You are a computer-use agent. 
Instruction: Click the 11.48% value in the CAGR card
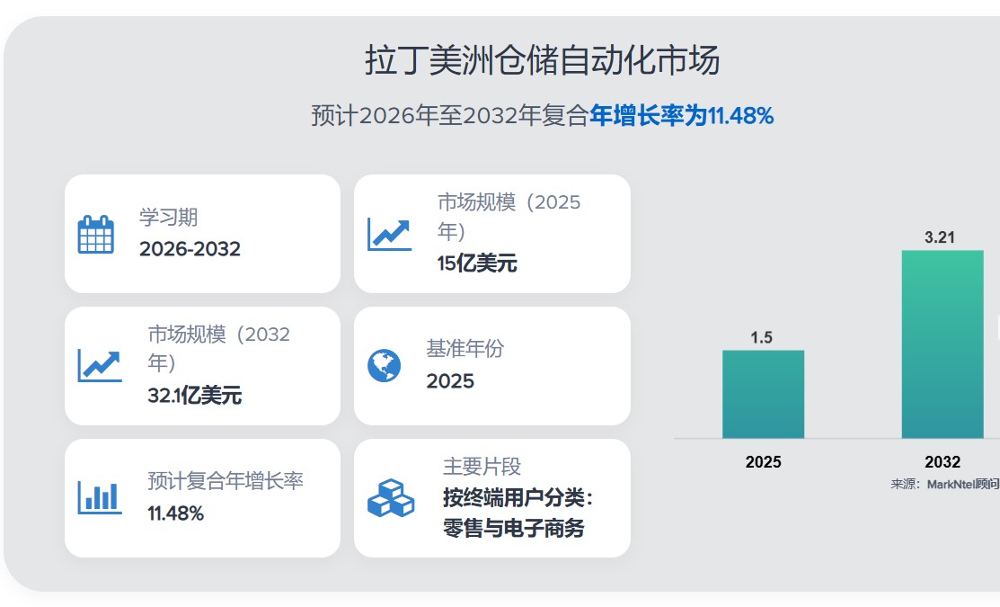[175, 513]
